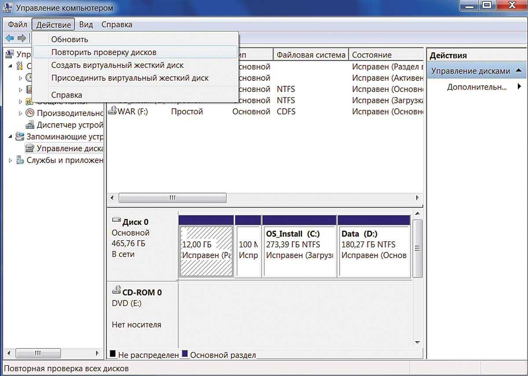Select Управление дисками tree node icon
Viewport: 528px width, 376px height.
click(30, 148)
